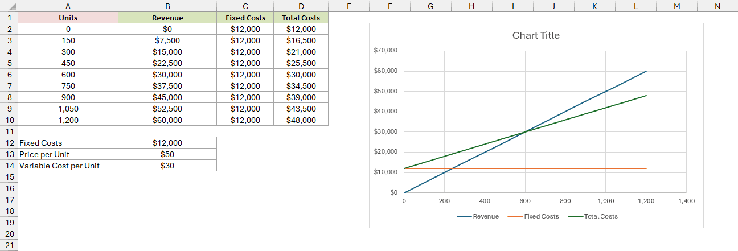This screenshot has width=738, height=251.
Task: Select row 11 header
Action: [9, 131]
